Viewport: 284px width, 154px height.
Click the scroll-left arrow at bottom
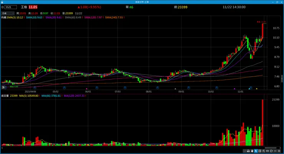point(2,148)
